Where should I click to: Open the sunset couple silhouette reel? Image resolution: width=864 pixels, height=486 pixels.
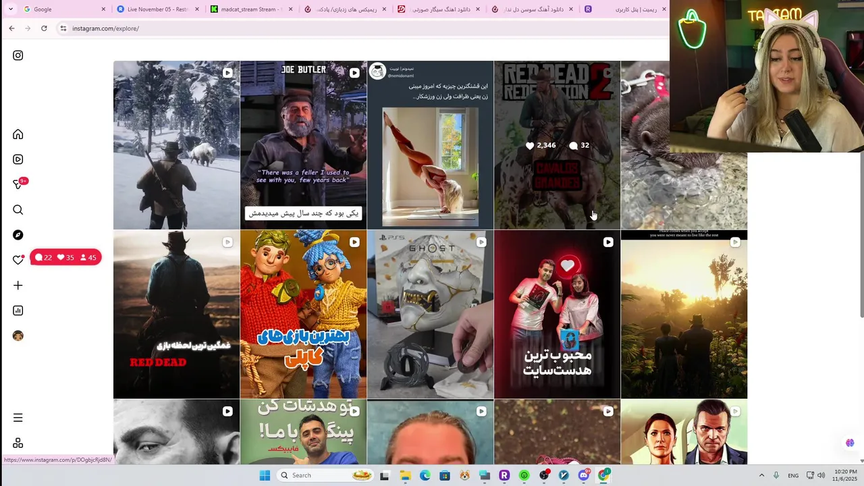tap(684, 315)
